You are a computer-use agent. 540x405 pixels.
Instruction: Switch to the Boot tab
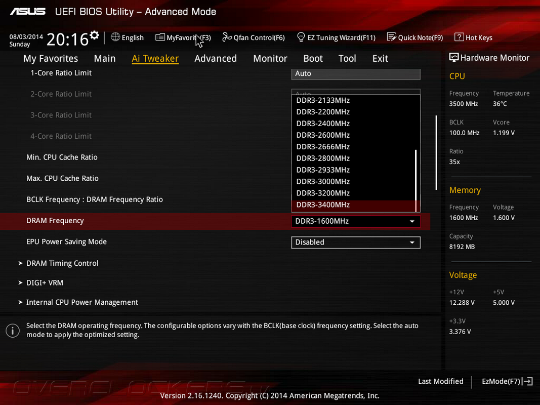tap(313, 59)
